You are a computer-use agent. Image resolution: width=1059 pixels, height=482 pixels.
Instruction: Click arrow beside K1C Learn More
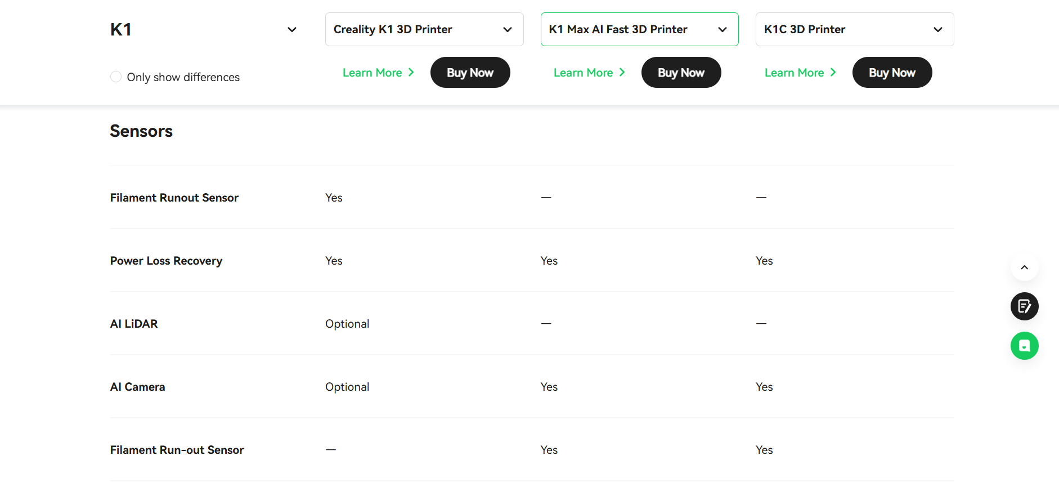coord(833,73)
